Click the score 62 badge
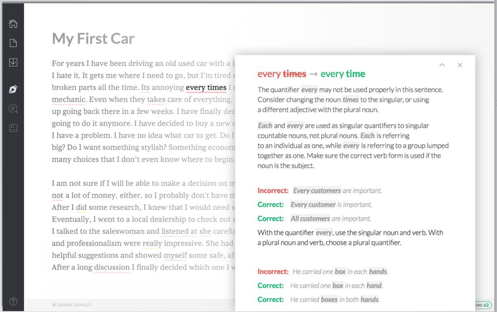This screenshot has width=497, height=312. point(482,305)
